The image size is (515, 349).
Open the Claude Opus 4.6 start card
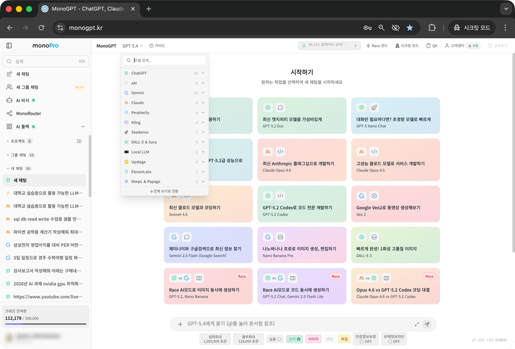point(302,160)
